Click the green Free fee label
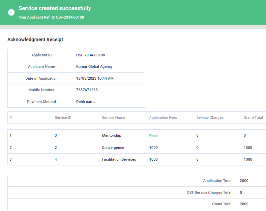The image size is (266, 211). tap(153, 135)
